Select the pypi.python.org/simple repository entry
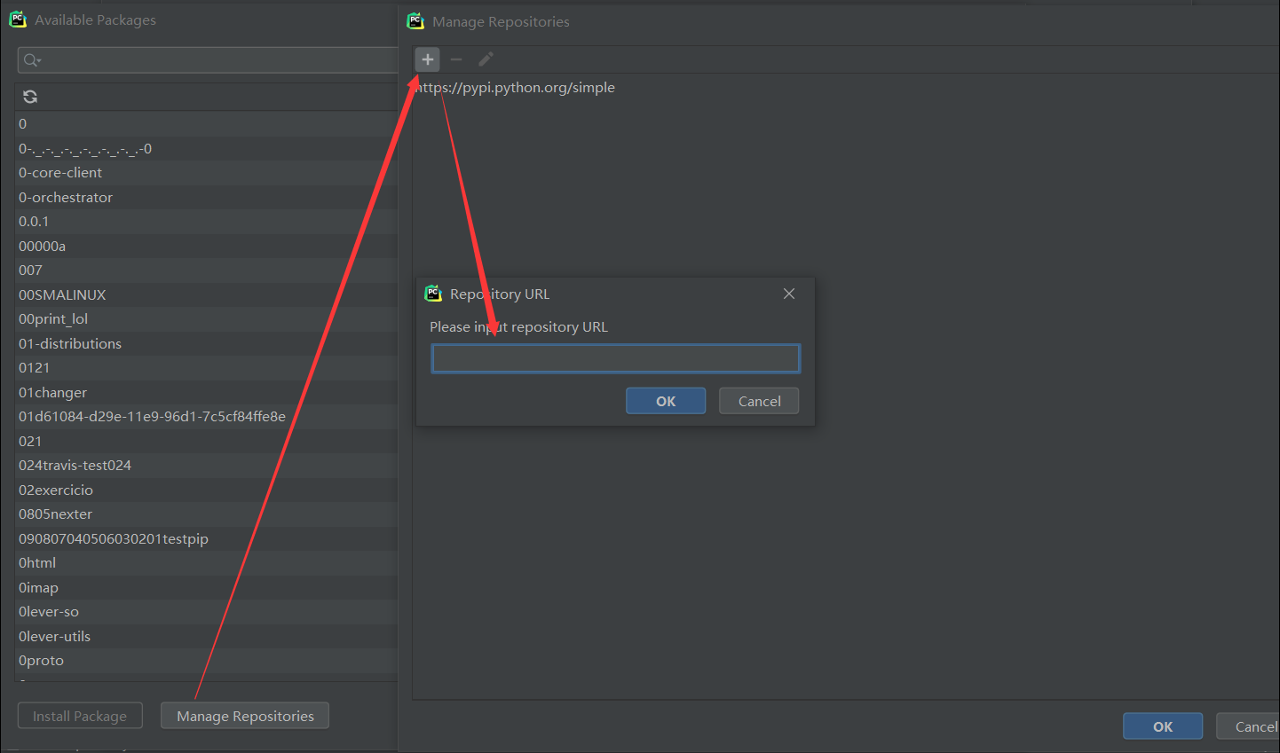Image resolution: width=1280 pixels, height=753 pixels. click(515, 88)
